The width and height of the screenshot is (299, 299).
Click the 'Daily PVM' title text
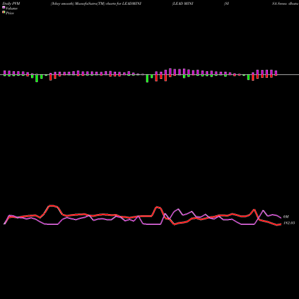pos(11,4)
